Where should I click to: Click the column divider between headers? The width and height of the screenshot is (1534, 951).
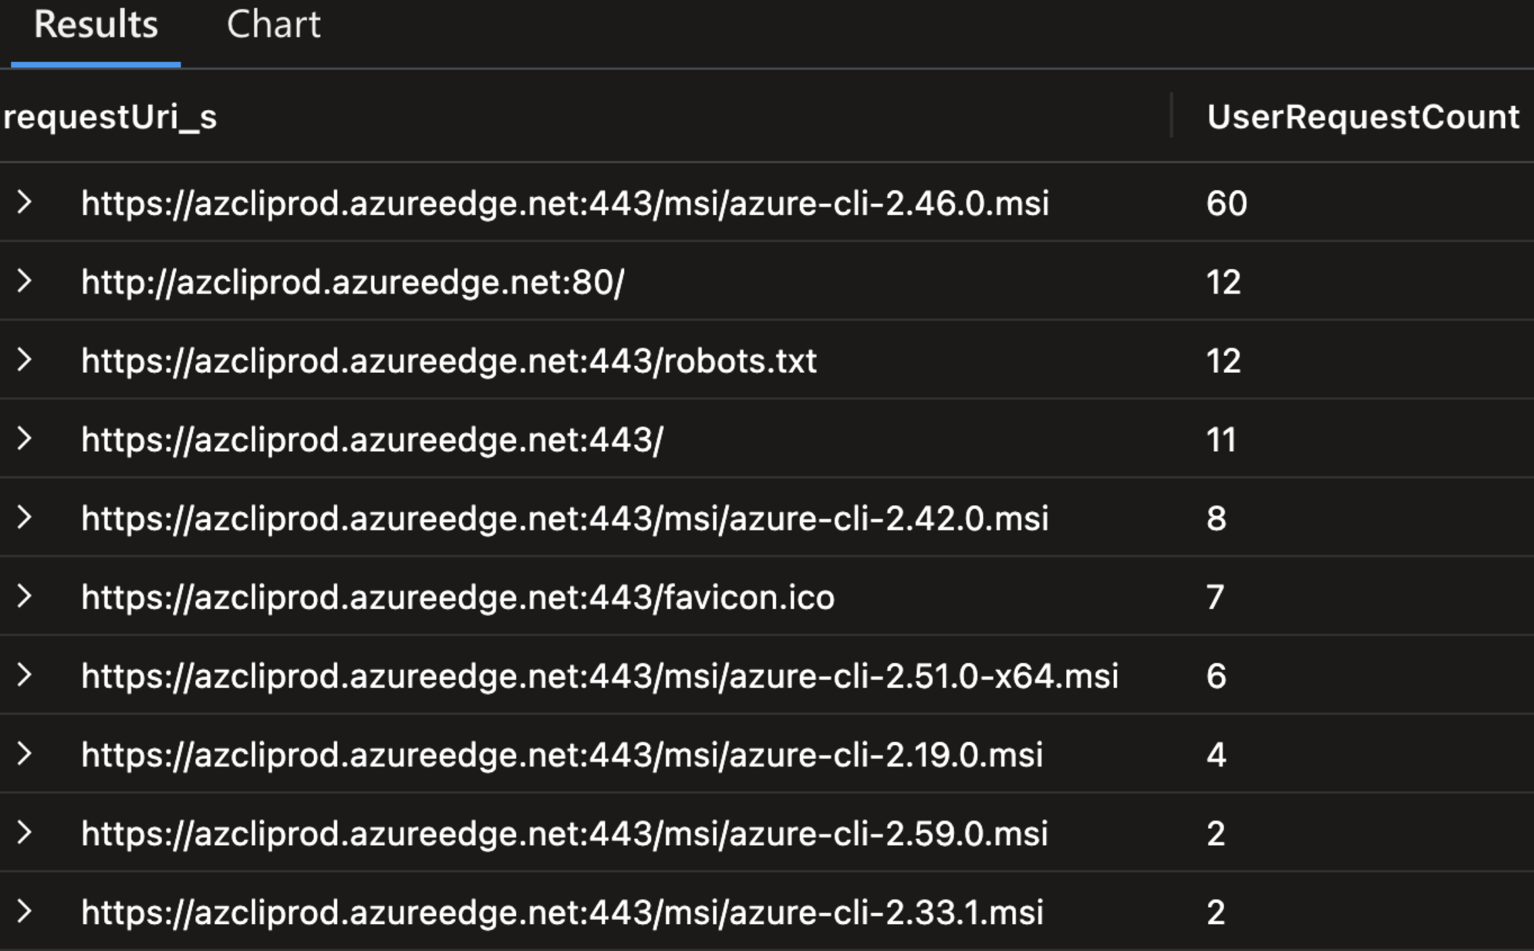(1171, 116)
